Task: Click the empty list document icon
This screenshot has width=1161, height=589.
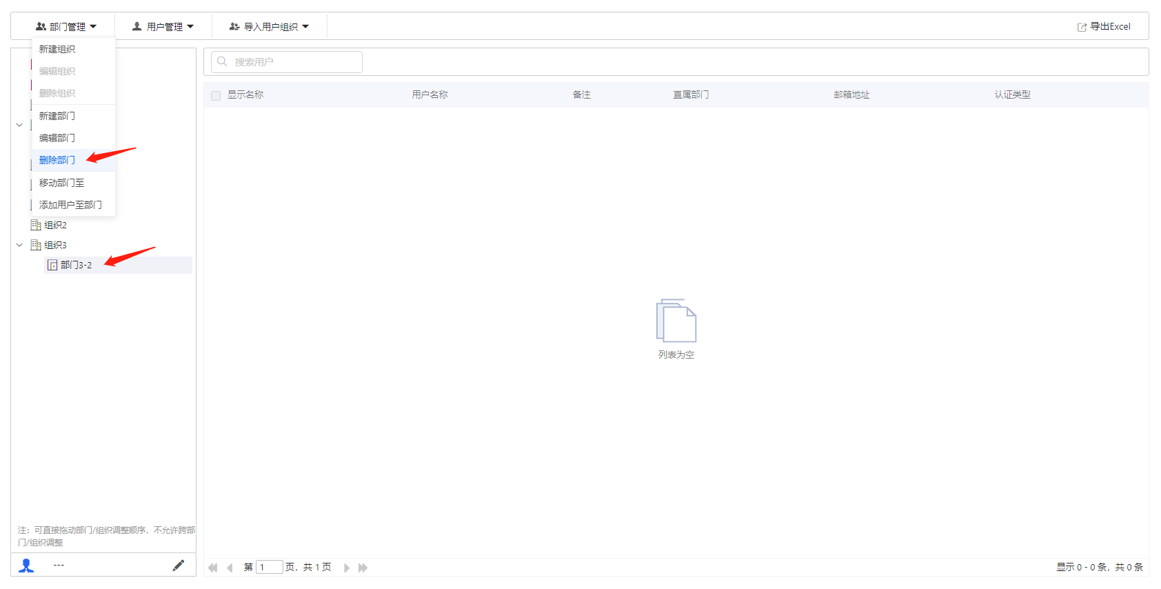Action: click(676, 321)
